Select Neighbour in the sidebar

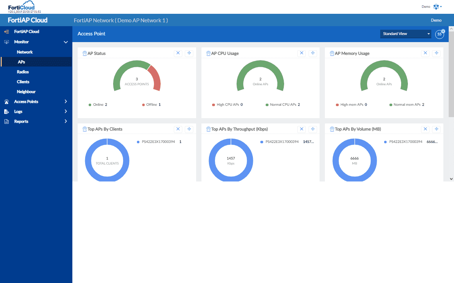(x=26, y=92)
